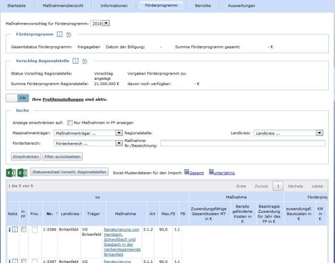Check Nur Maßnahmen in FP anzeigen
Viewport: 335px width, 263px height.
[x=70, y=122]
